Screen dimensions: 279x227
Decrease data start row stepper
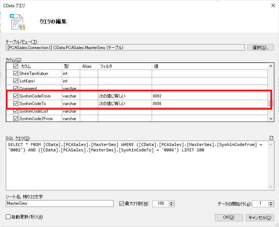pyautogui.click(x=271, y=205)
